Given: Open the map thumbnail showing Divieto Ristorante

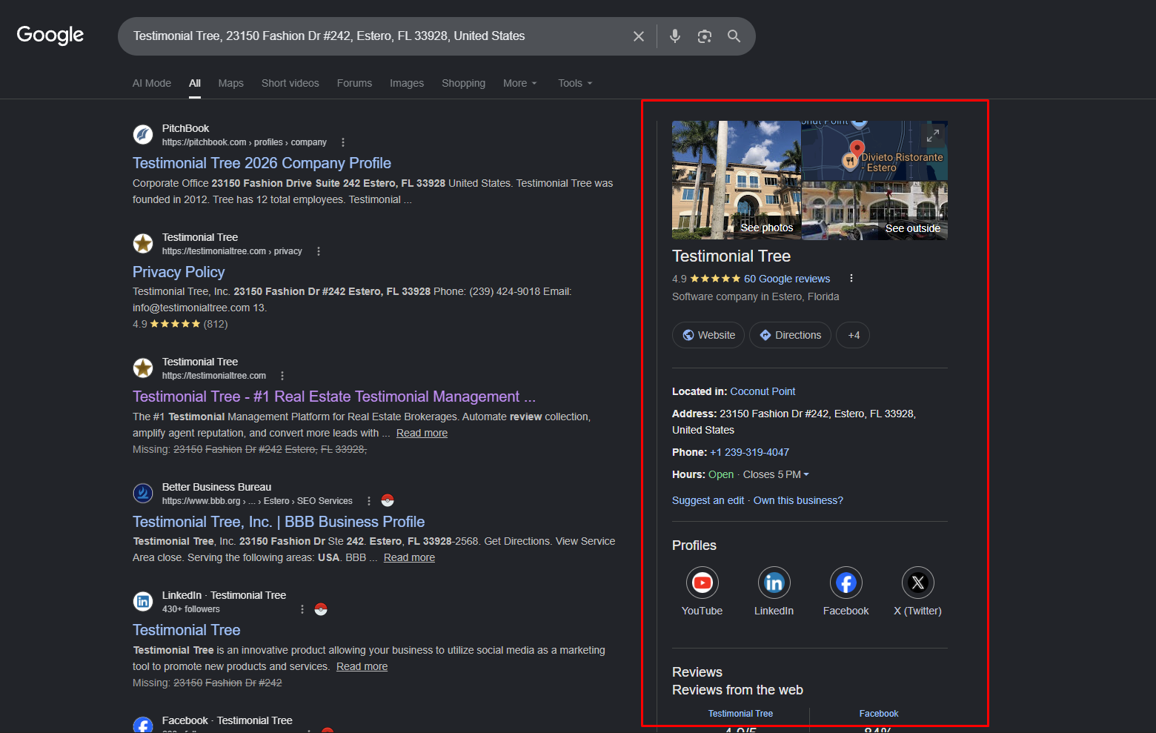Looking at the screenshot, I should pos(874,150).
